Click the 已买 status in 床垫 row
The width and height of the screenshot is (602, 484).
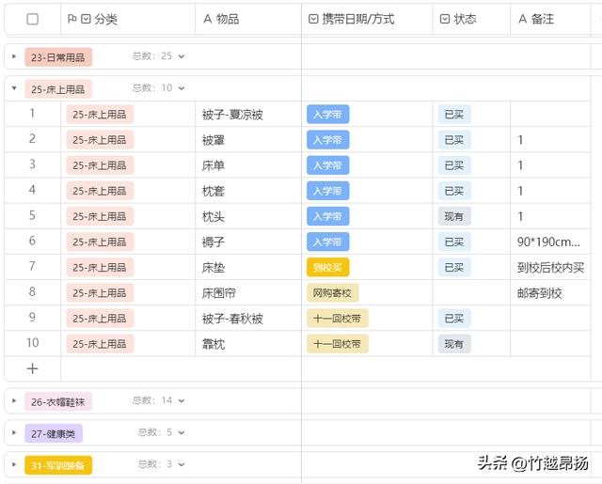(454, 267)
